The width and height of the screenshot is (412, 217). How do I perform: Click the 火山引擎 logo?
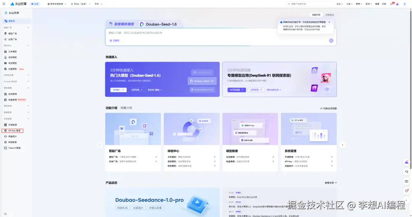(18, 4)
